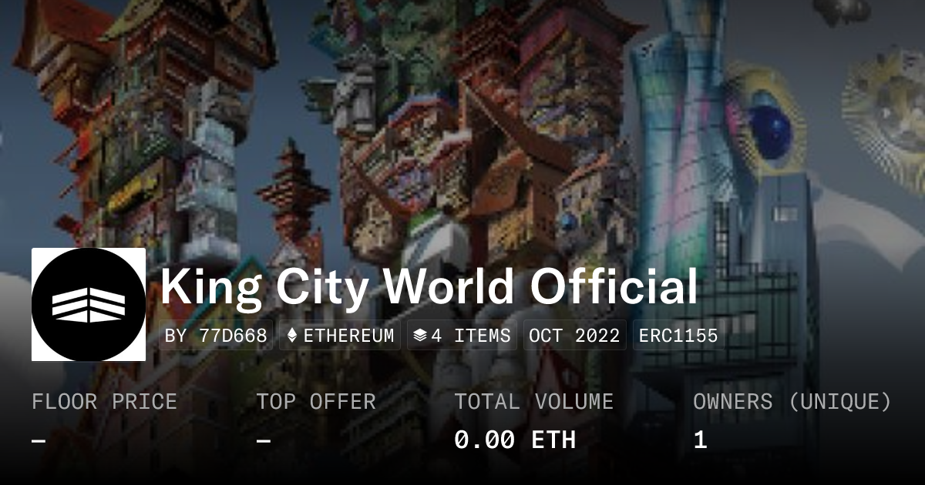Open the King City World Official title
Viewport: 925px width, 485px height.
(429, 287)
